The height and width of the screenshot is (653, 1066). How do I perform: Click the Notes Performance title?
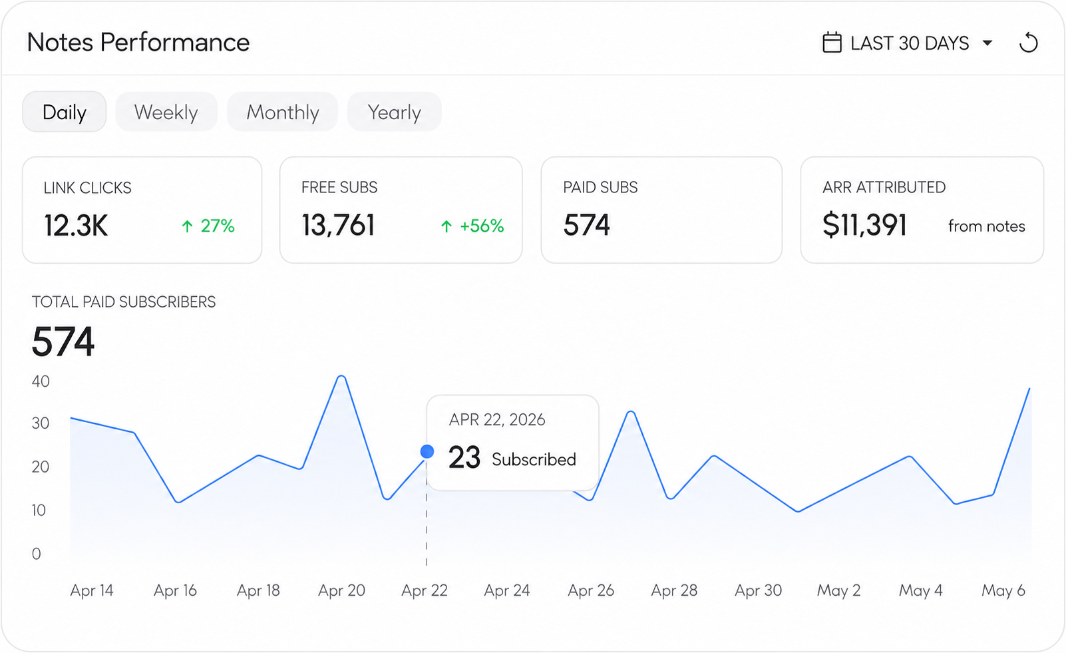click(138, 43)
